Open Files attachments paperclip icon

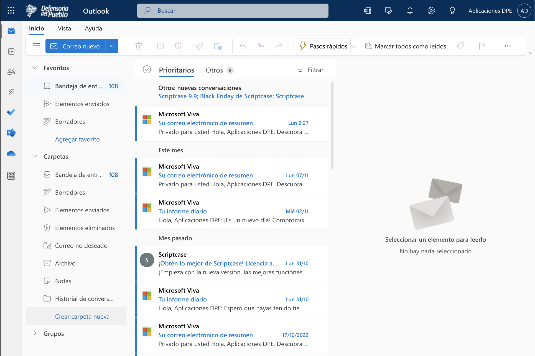click(x=11, y=92)
